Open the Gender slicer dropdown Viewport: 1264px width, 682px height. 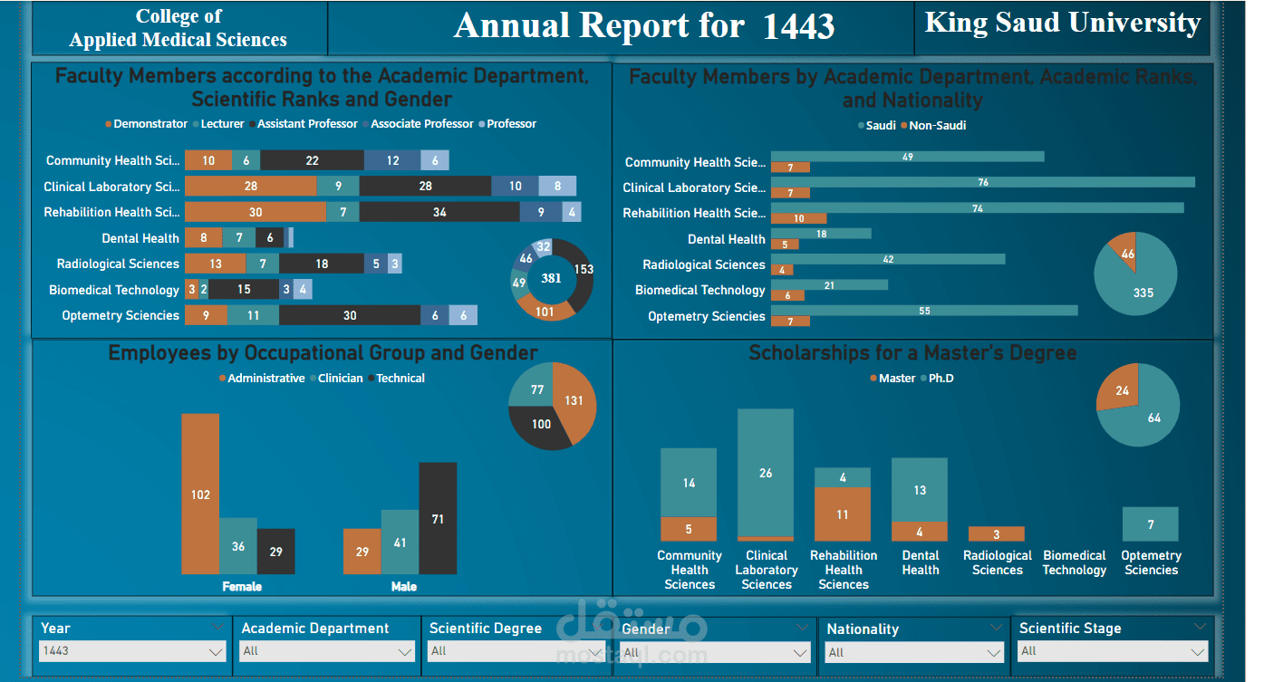pyautogui.click(x=716, y=652)
